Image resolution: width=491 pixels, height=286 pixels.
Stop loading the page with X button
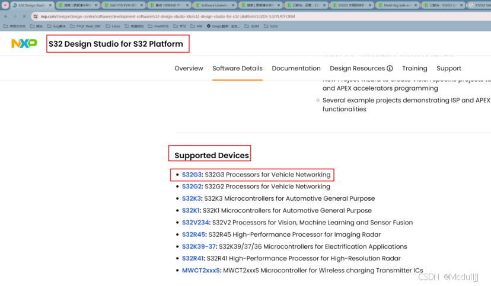[24, 16]
